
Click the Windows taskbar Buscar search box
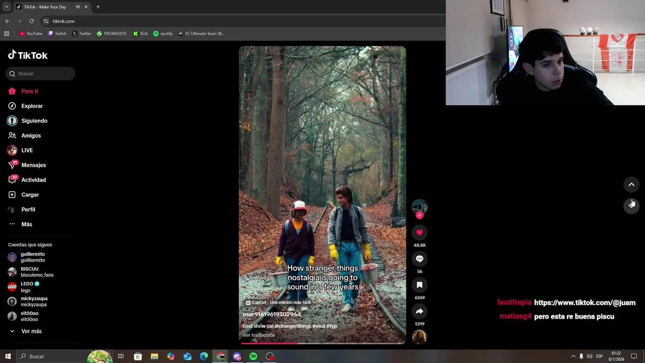[x=64, y=356]
